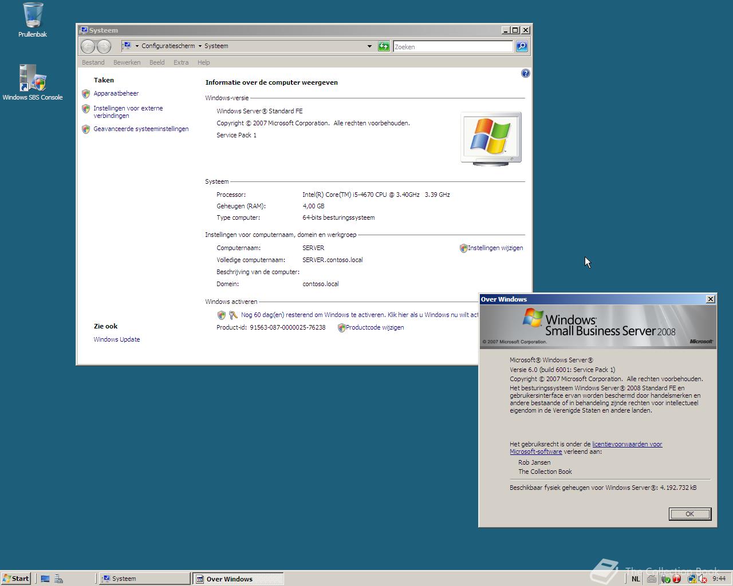Click the red warning tray icon
This screenshot has width=733, height=586.
click(x=676, y=579)
